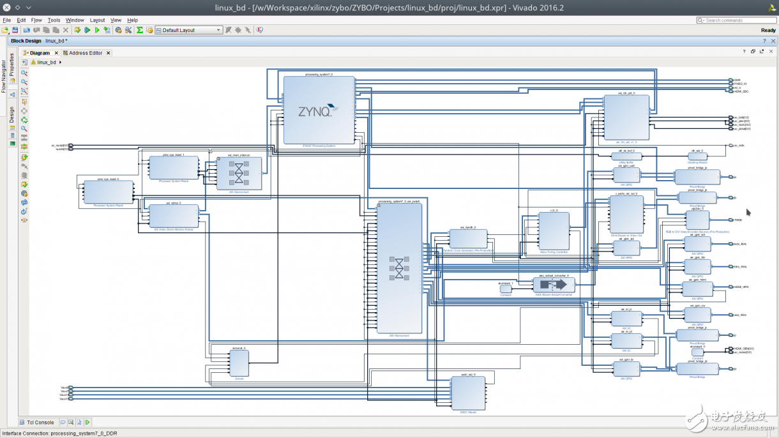Expand the Flow Navigator side panel
Image resolution: width=779 pixels, height=438 pixels.
pyautogui.click(x=3, y=77)
